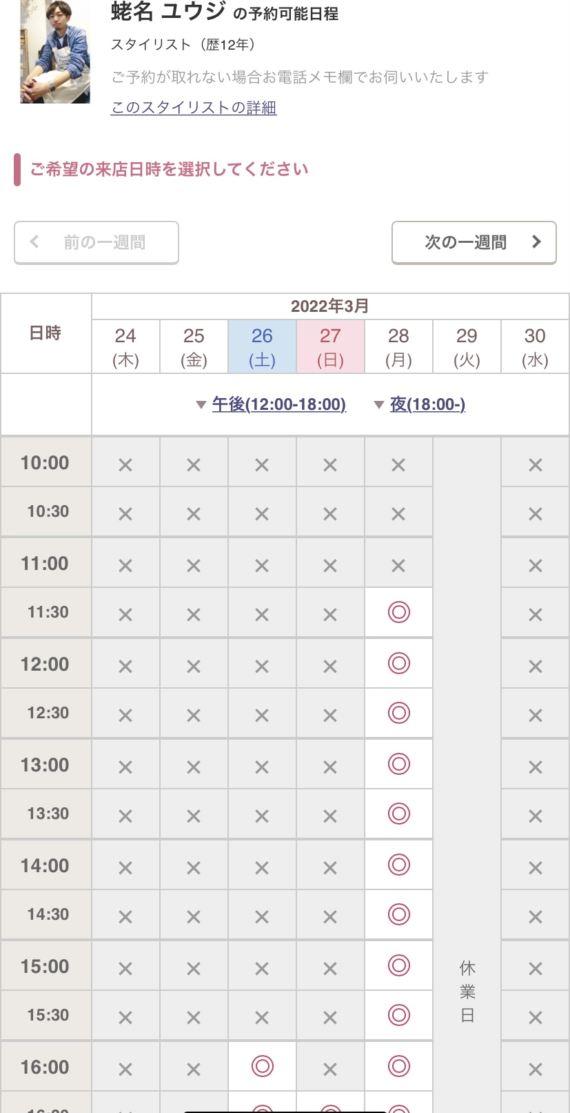Select the 14:30 available slot on Monday 28
The width and height of the screenshot is (570, 1113).
[398, 914]
